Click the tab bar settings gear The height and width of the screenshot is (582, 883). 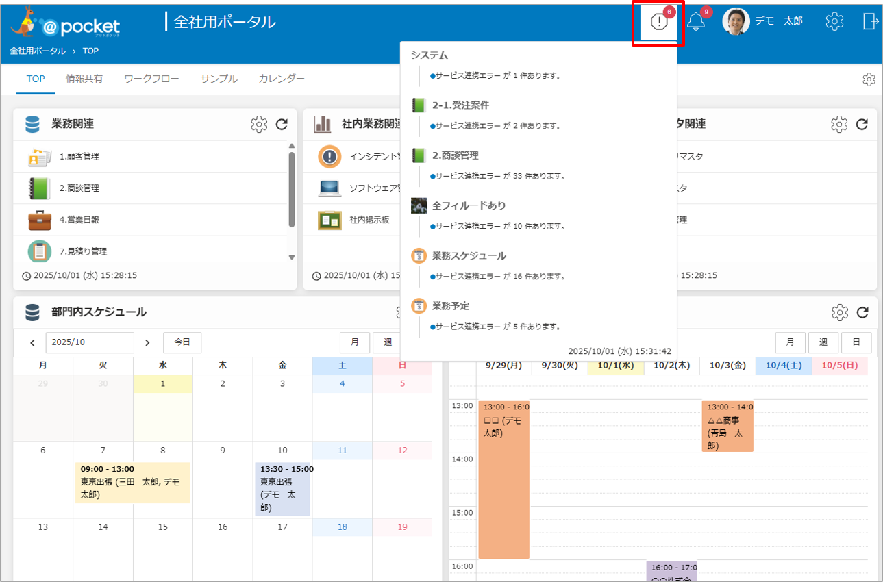pos(869,79)
